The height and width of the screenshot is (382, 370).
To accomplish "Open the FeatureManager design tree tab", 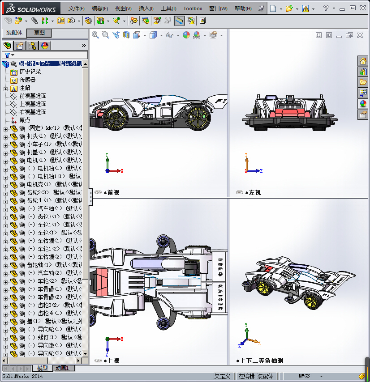I will click(x=7, y=45).
